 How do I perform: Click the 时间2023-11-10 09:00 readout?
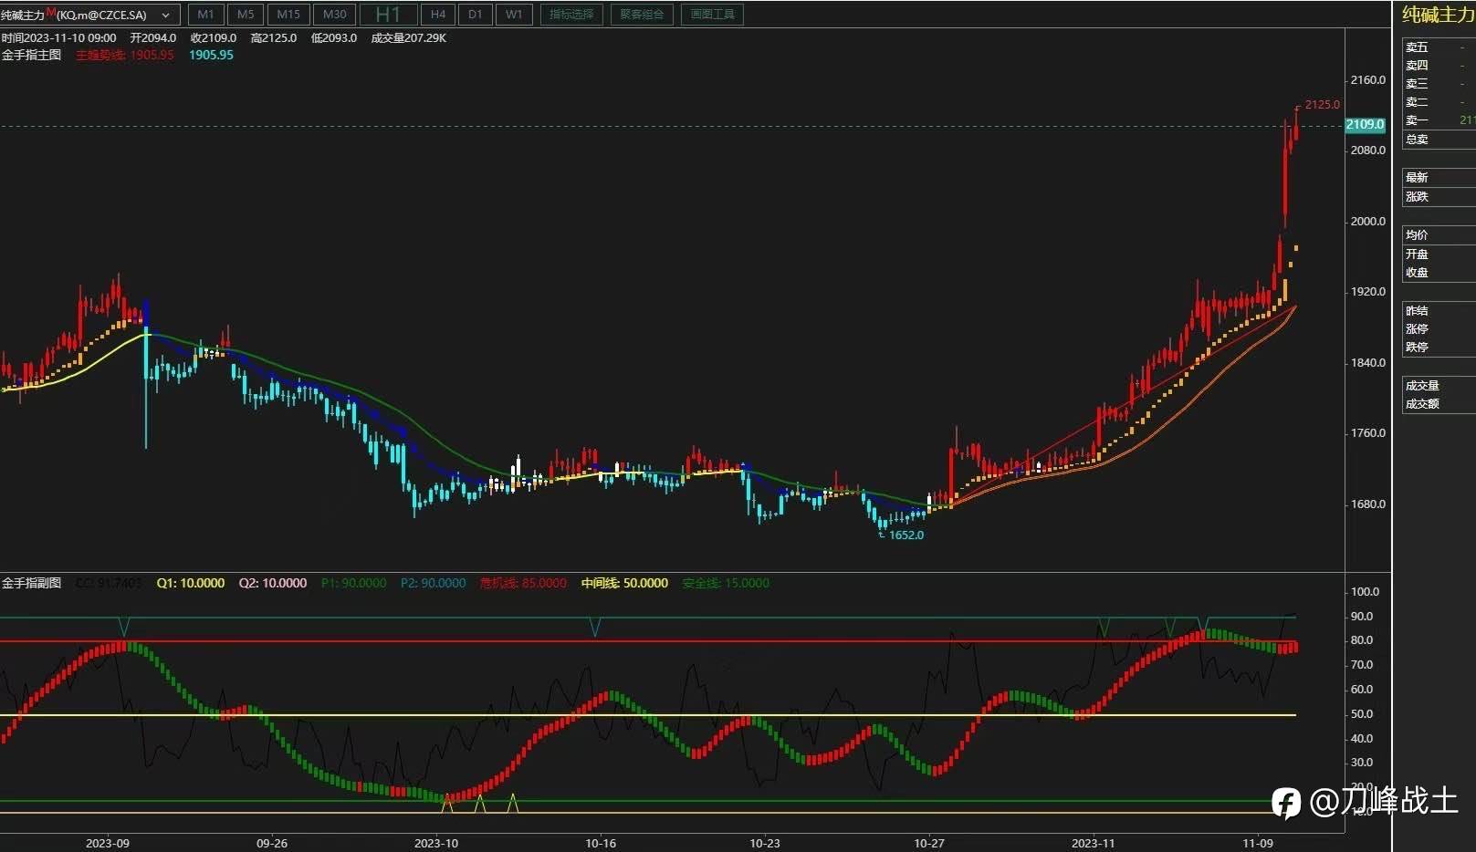(59, 38)
